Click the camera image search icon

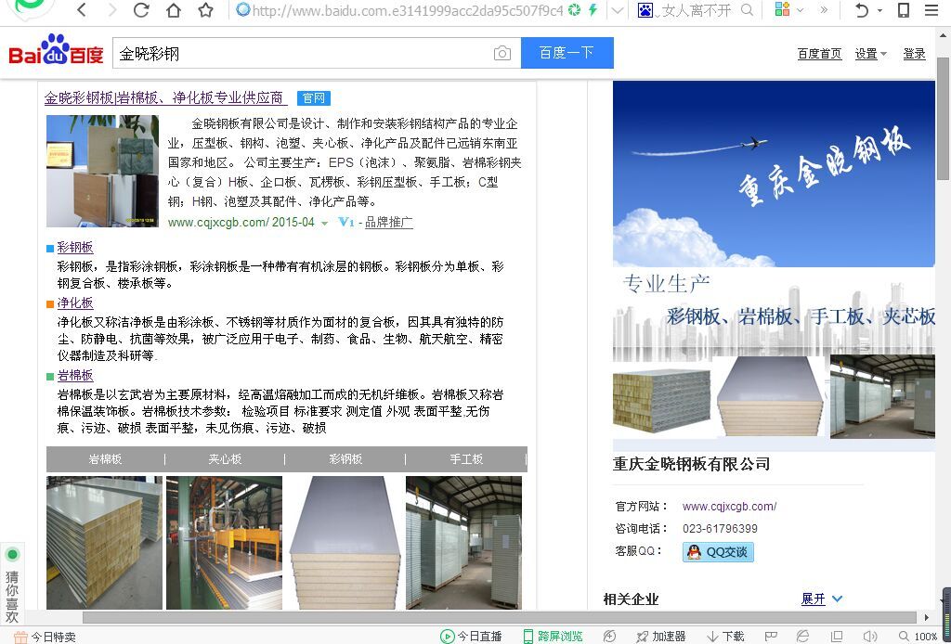pos(502,53)
